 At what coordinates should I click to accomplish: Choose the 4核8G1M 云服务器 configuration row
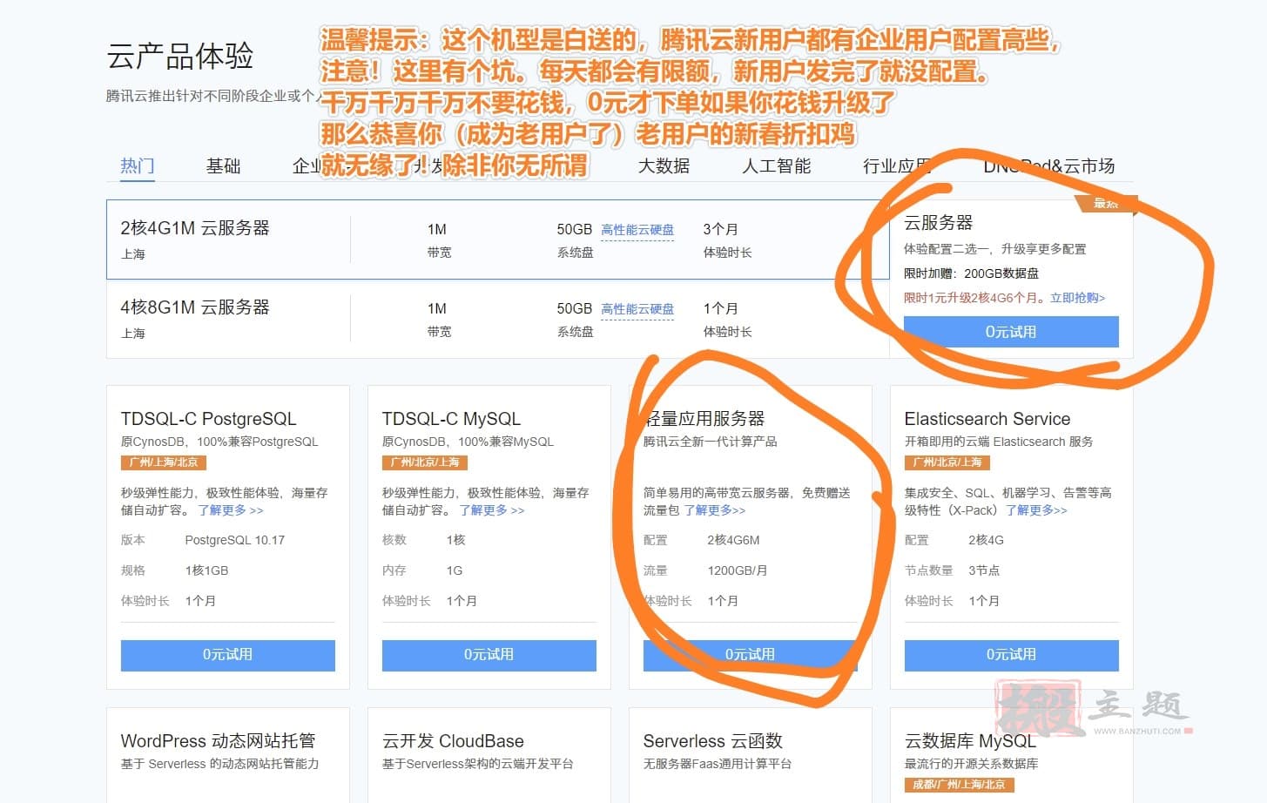pyautogui.click(x=497, y=319)
